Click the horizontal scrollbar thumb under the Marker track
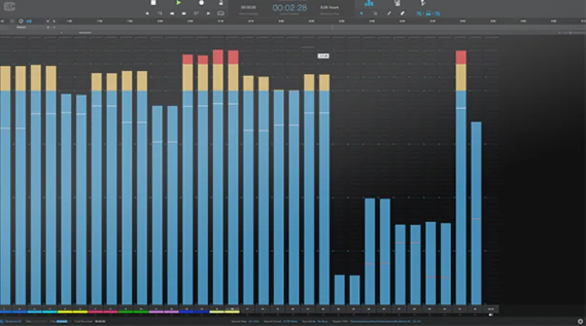Screen dimensions: 586x326 point(85,33)
